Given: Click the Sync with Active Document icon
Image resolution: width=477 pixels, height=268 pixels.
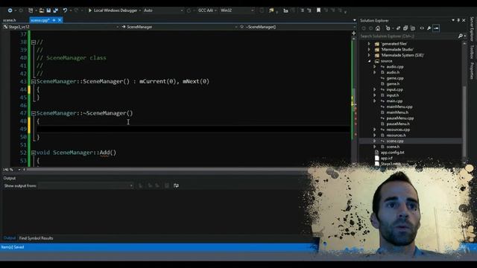Looking at the screenshot, I should [x=398, y=28].
